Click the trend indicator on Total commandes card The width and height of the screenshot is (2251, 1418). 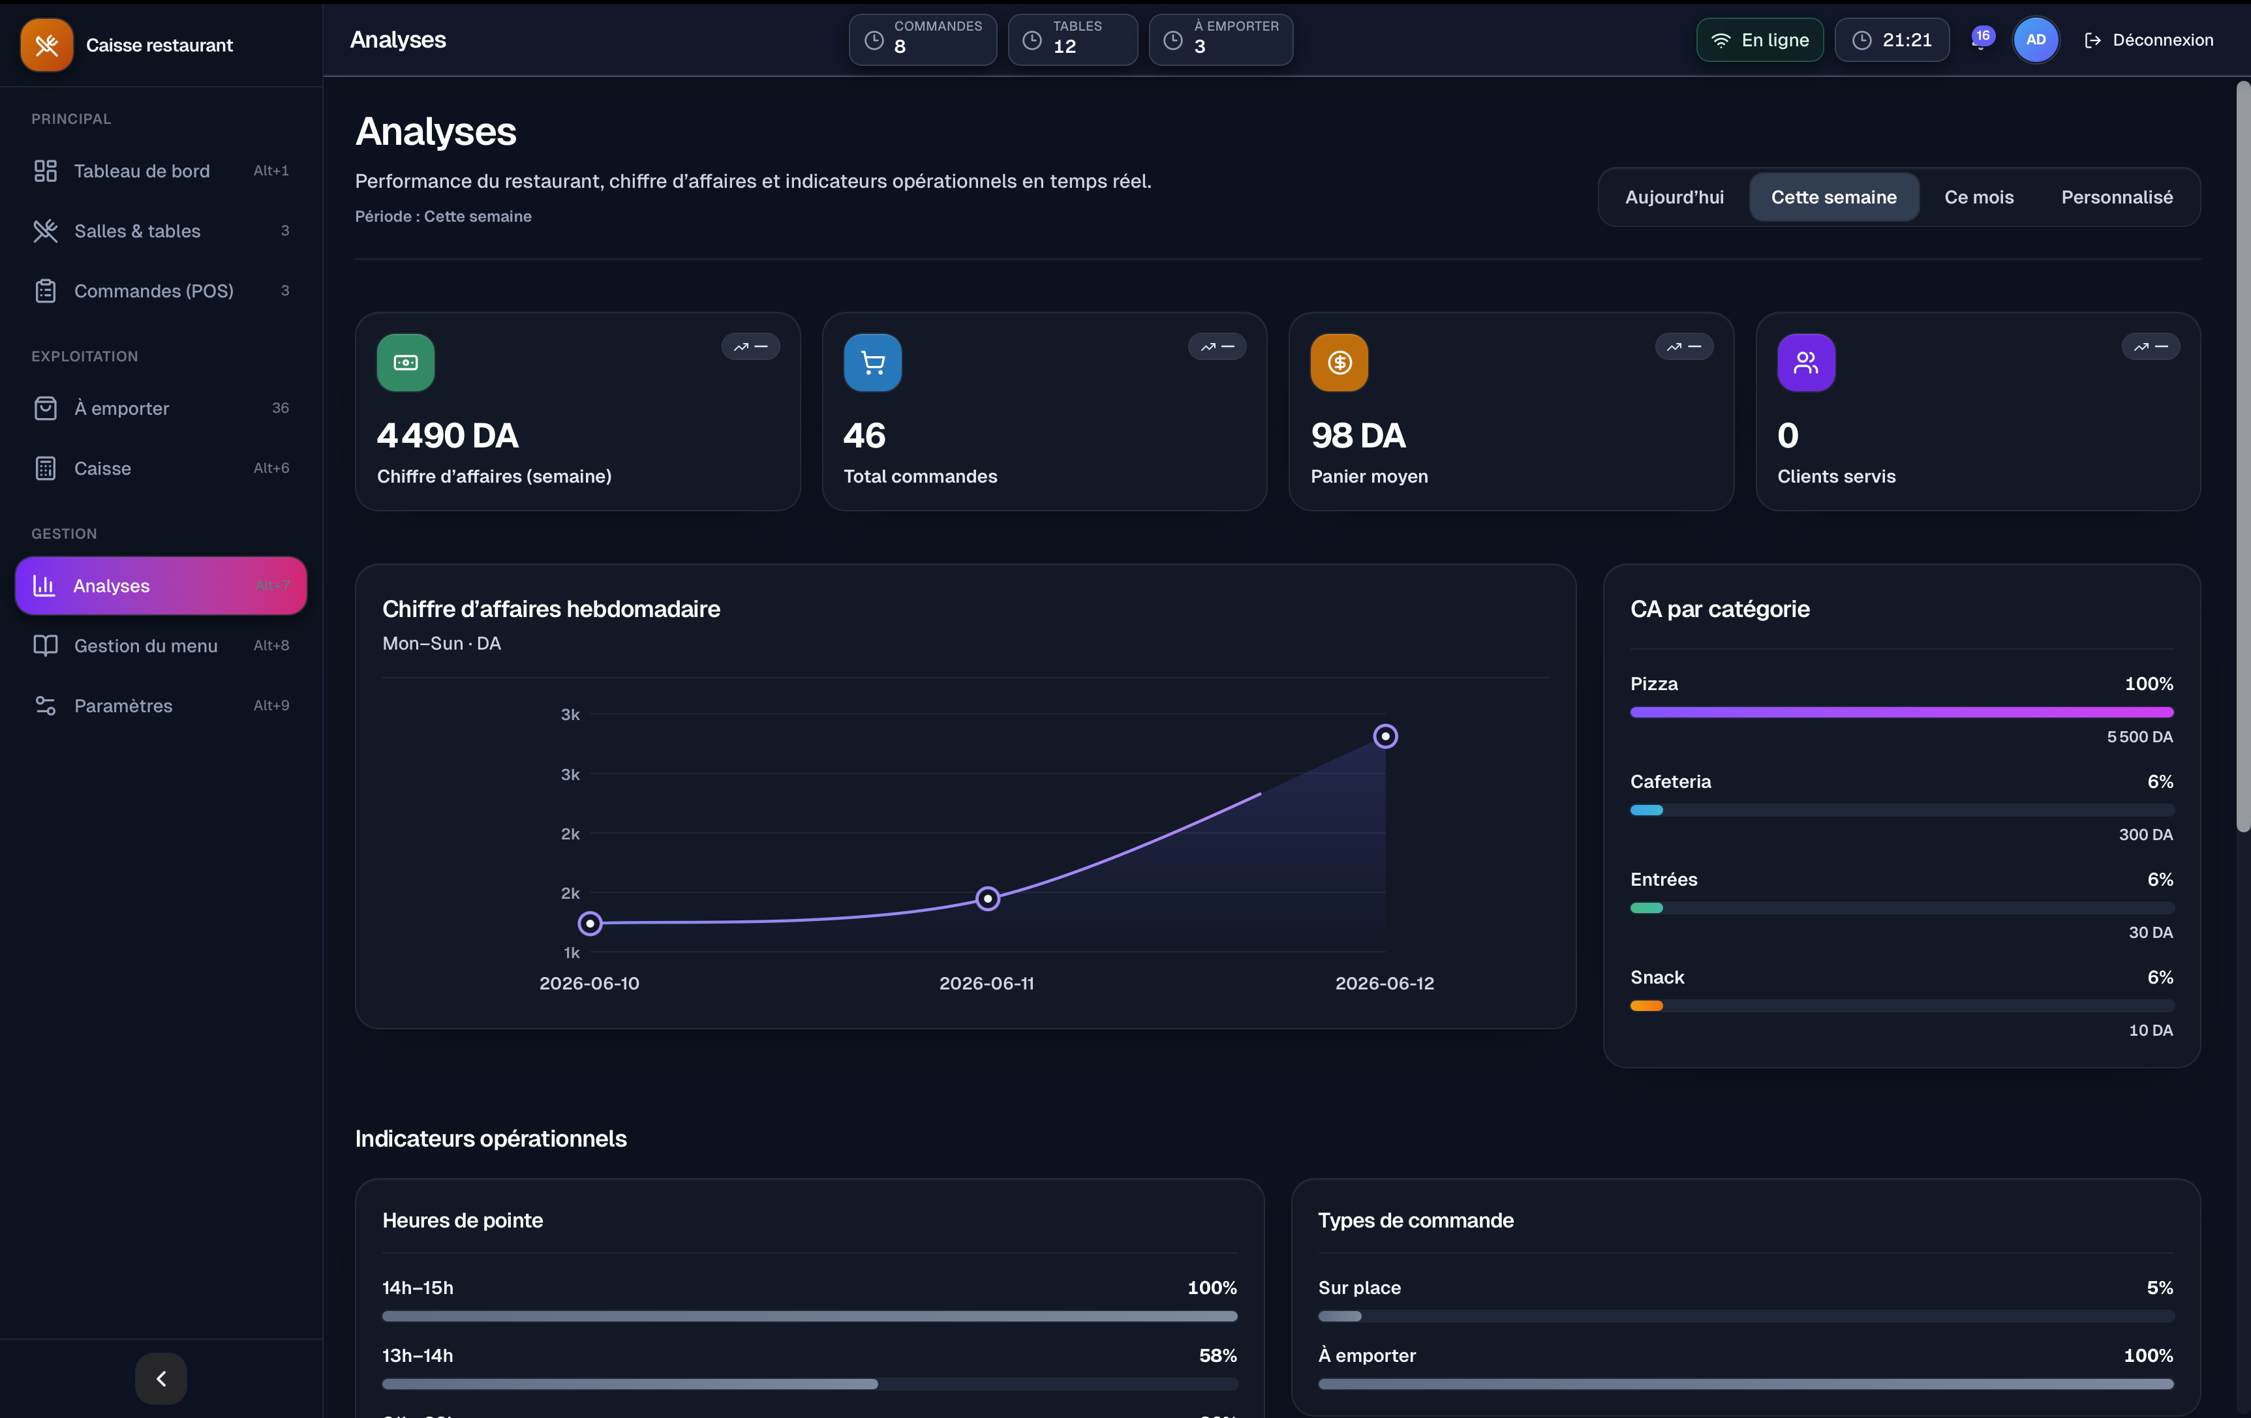click(1216, 347)
